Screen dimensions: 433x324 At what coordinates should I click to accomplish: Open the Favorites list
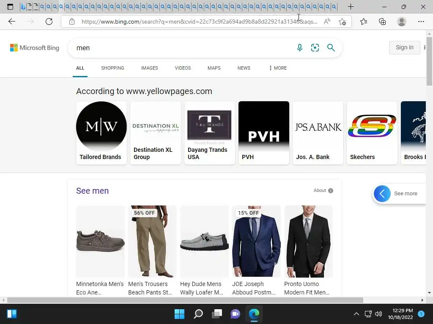click(x=364, y=22)
